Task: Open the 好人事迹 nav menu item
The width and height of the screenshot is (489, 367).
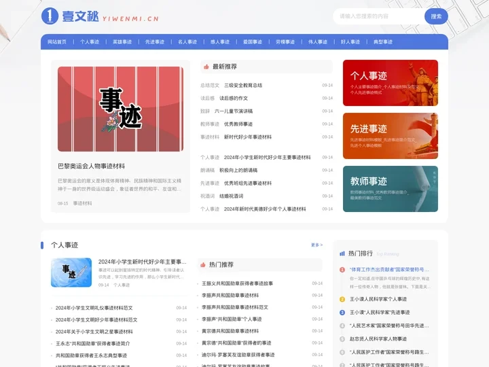Action: (350, 42)
